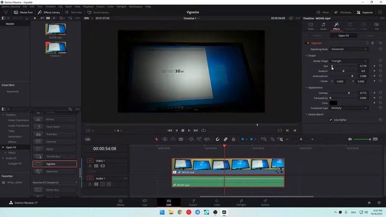Open the Operating Mode Advanced dropdown
Screen dimensions: 386x217
(x=349, y=49)
